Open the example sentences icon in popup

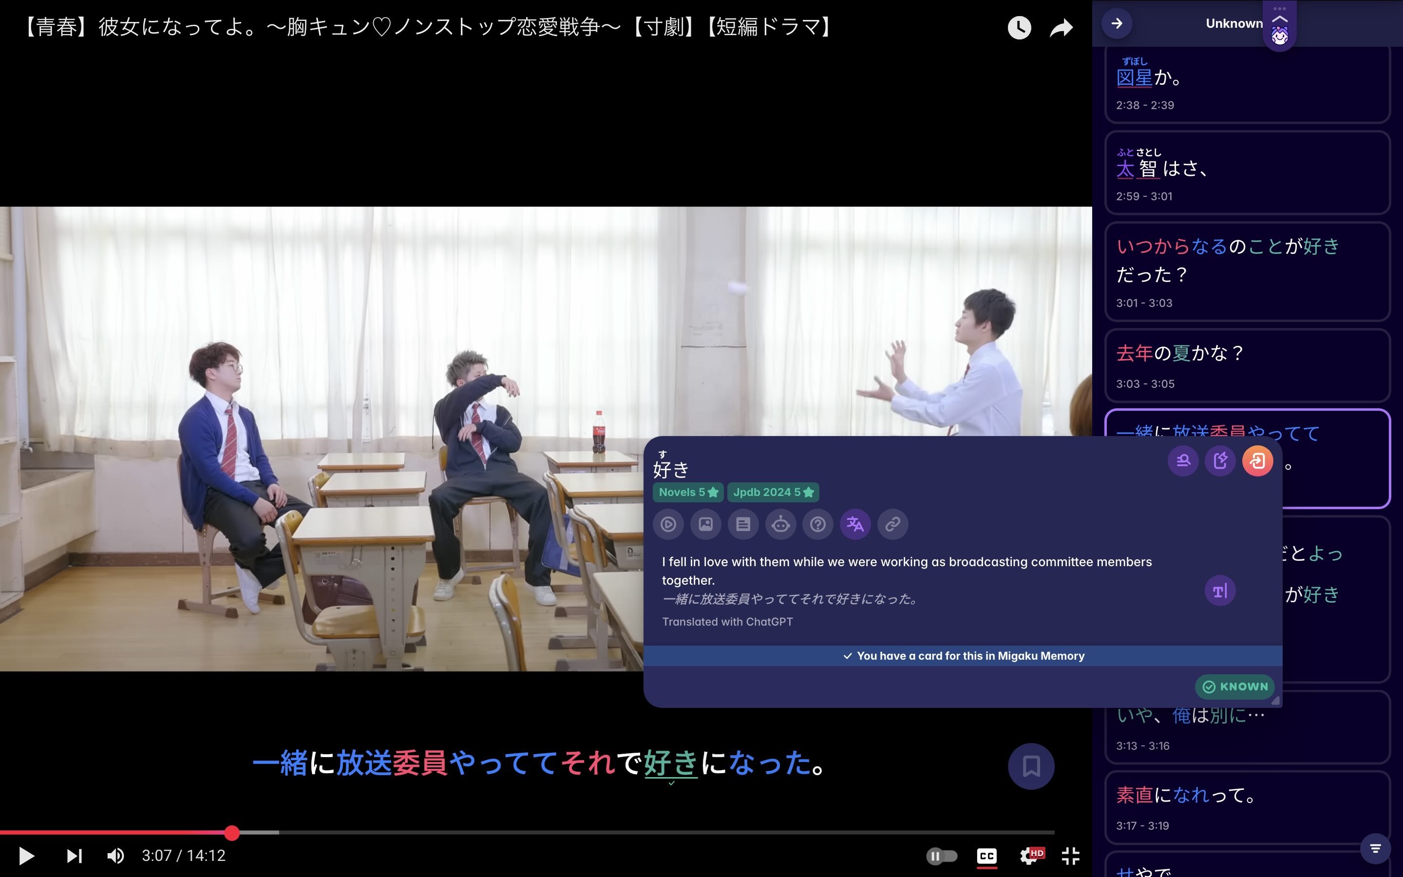pyautogui.click(x=743, y=524)
